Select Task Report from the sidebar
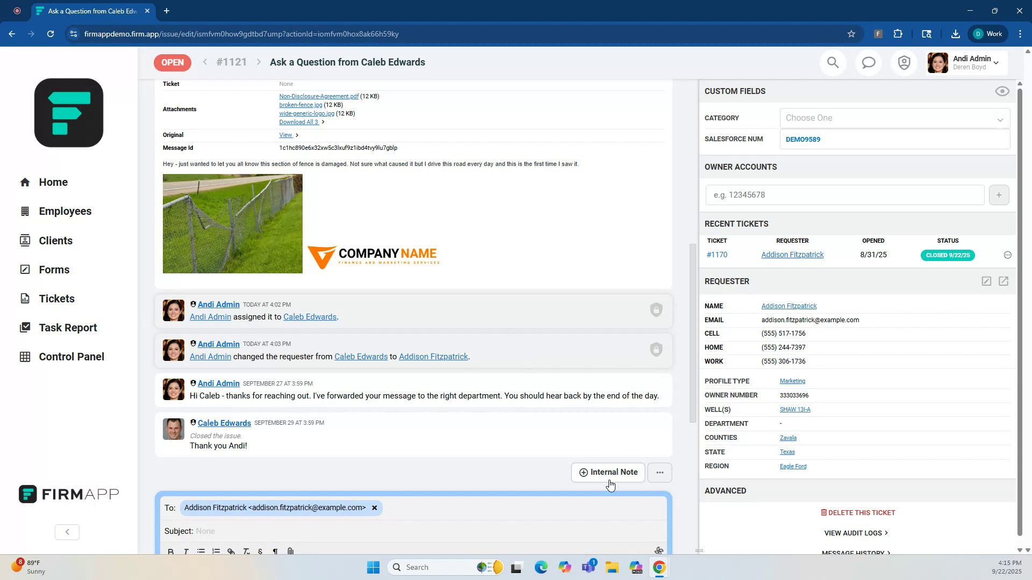Image resolution: width=1032 pixels, height=580 pixels. 68,328
